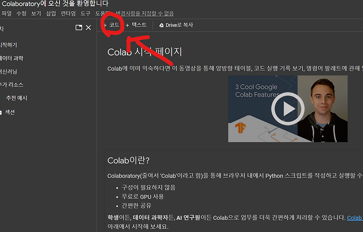363x232 pixels.
Task: Click the 구성이 필요하지 않음 bullet
Action: click(149, 187)
